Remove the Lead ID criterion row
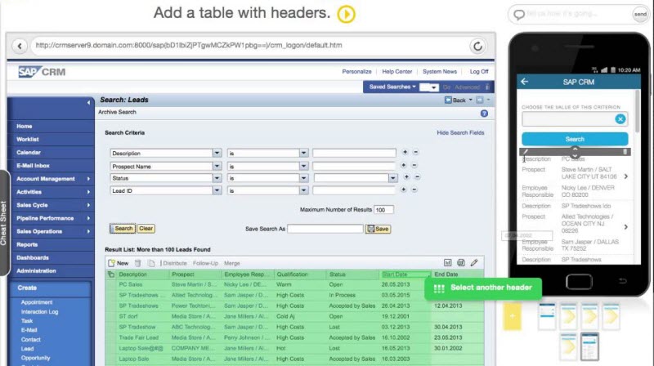 tap(414, 190)
